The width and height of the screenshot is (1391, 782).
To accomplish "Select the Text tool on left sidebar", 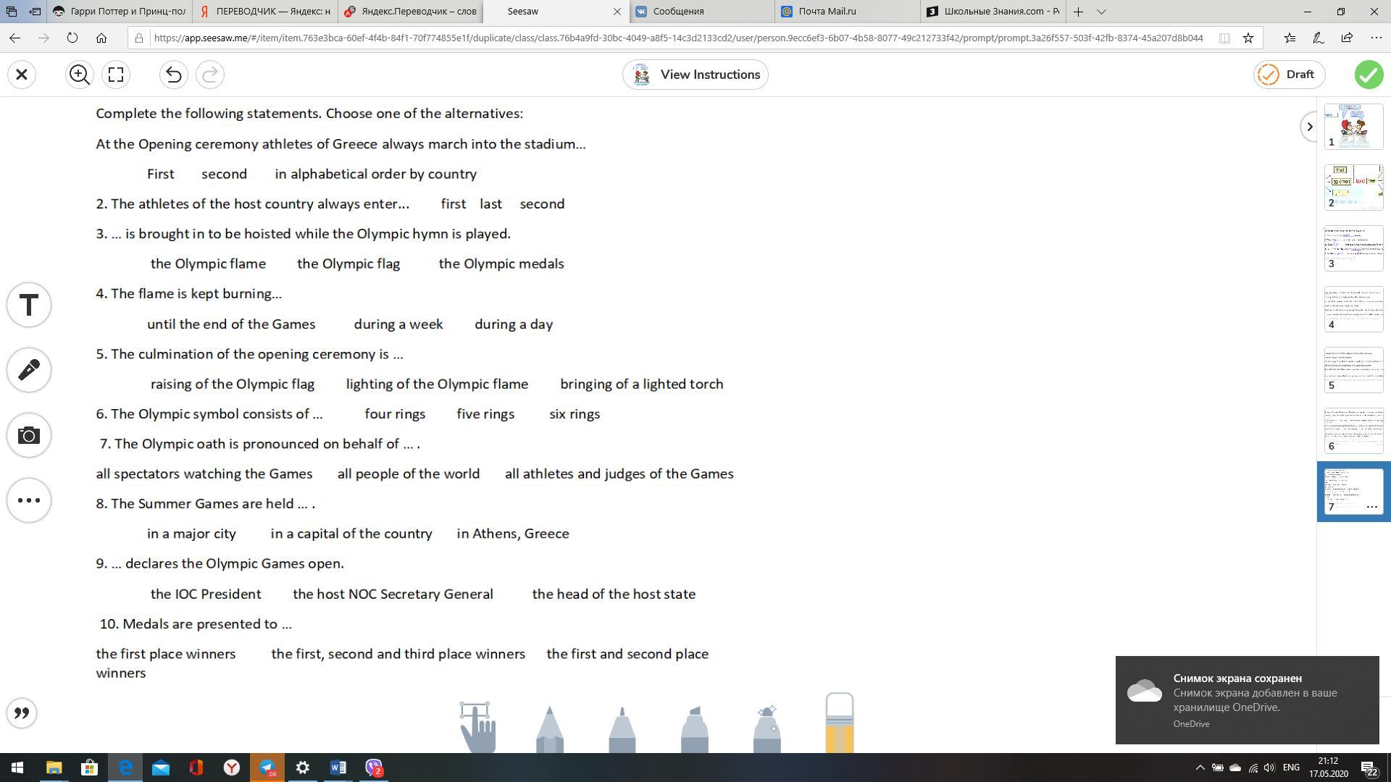I will tap(29, 305).
